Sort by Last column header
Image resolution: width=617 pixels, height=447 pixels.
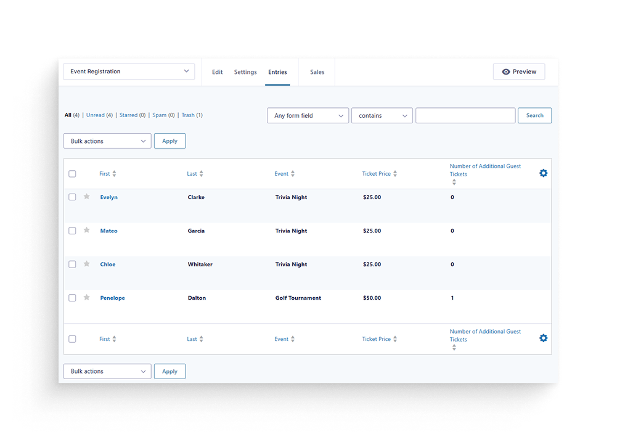pos(192,173)
